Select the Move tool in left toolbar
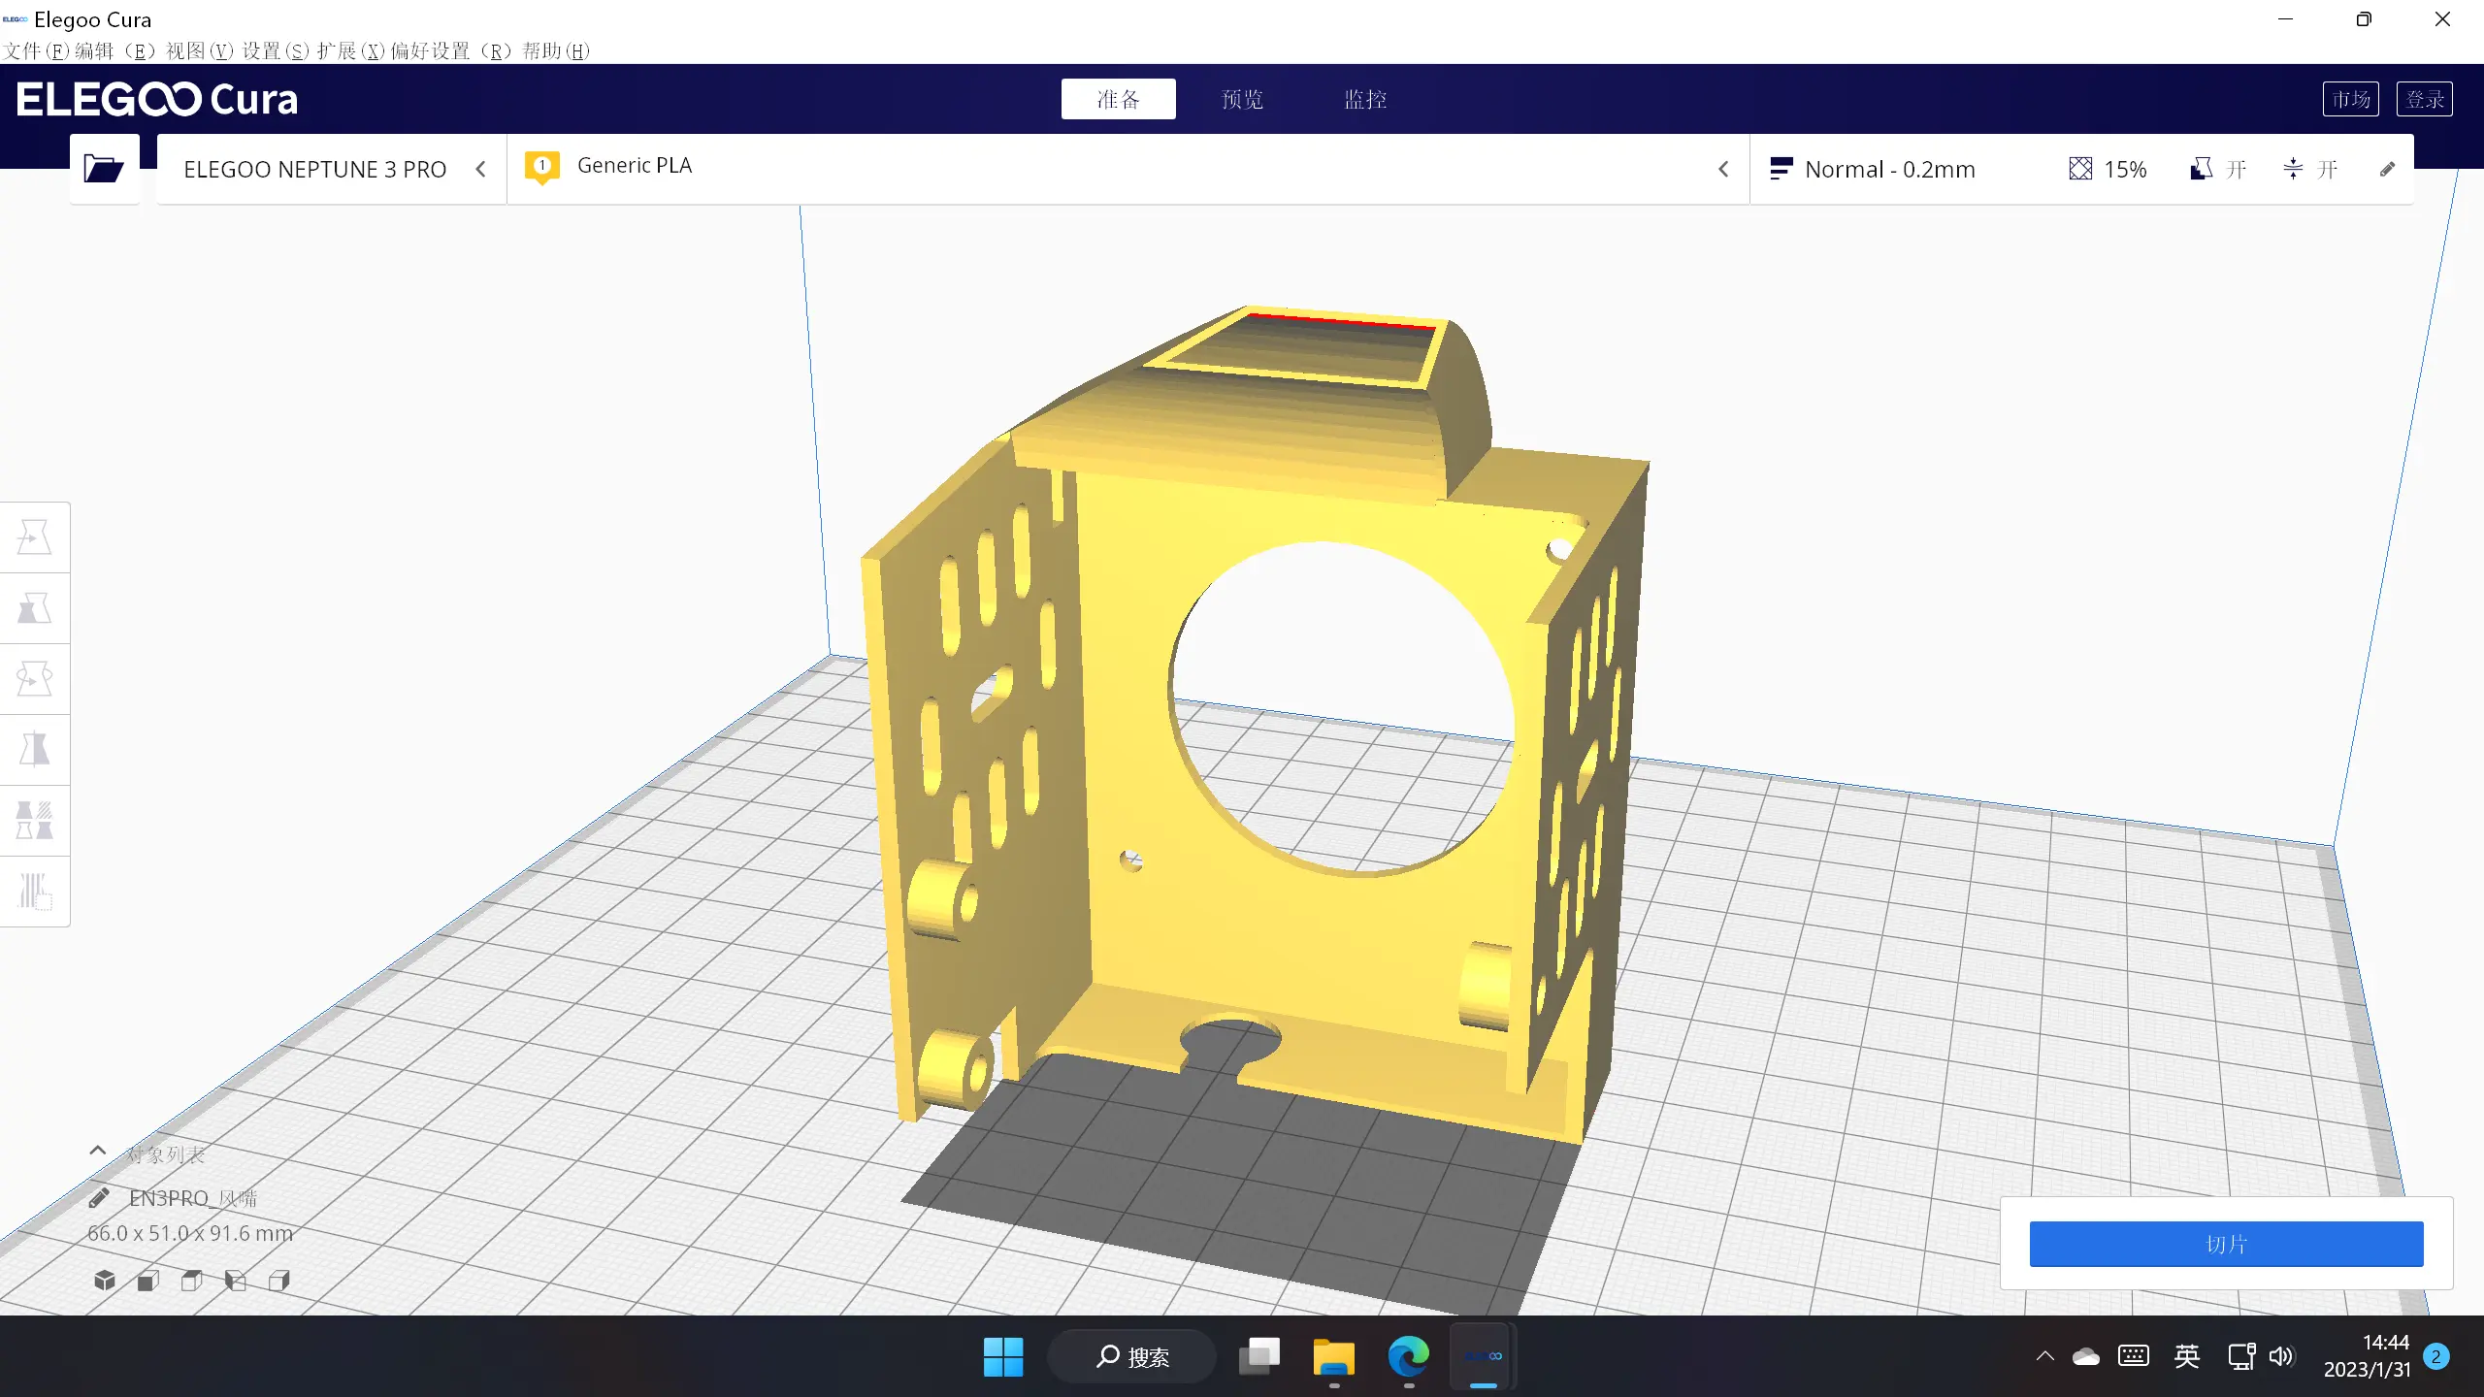Image resolution: width=2484 pixels, height=1397 pixels. [34, 537]
